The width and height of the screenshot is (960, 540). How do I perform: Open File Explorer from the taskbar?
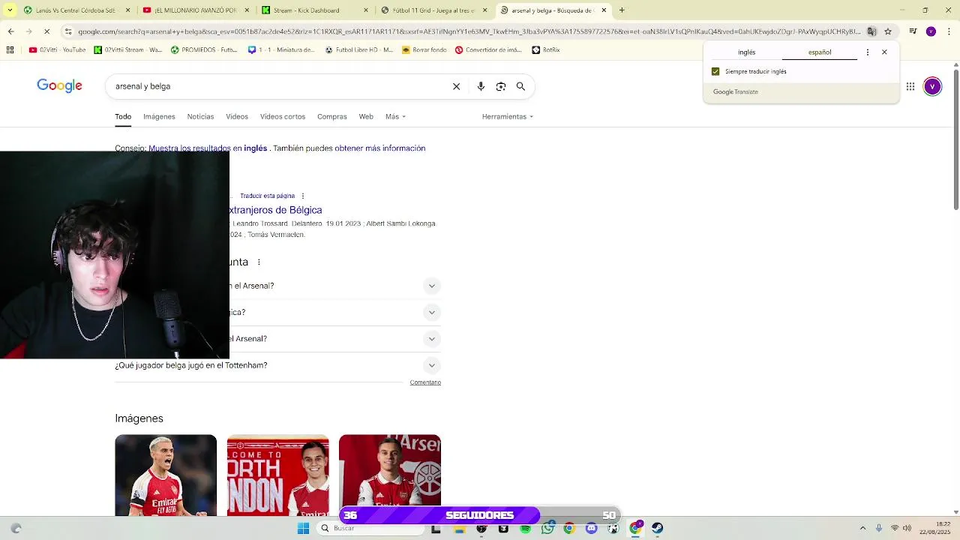point(460,528)
